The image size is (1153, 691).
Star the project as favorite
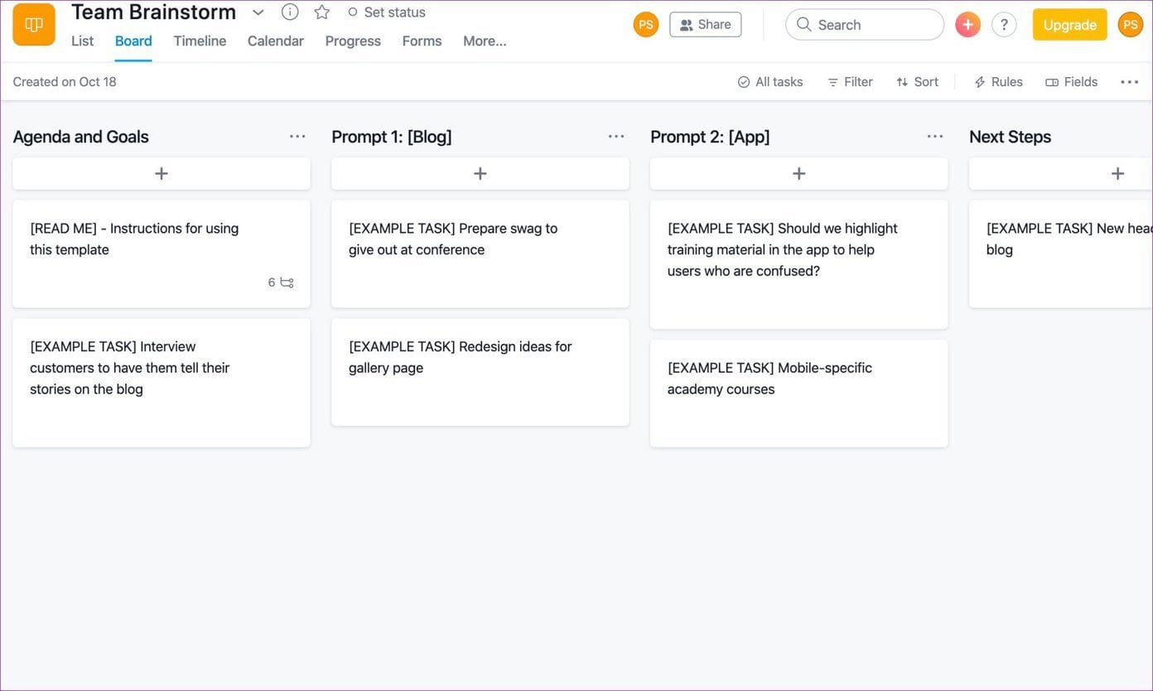322,12
